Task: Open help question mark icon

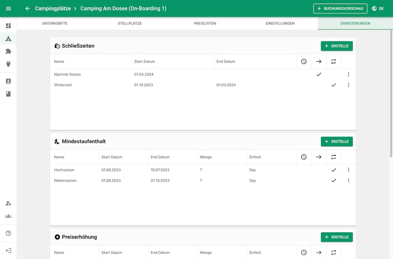Action: (8, 233)
